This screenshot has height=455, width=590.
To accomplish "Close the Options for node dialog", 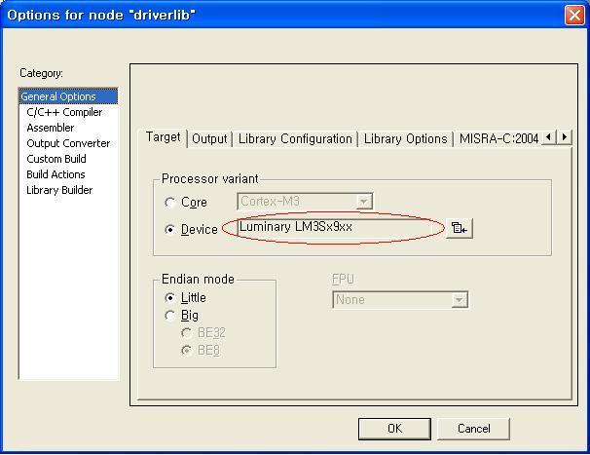I will click(574, 16).
